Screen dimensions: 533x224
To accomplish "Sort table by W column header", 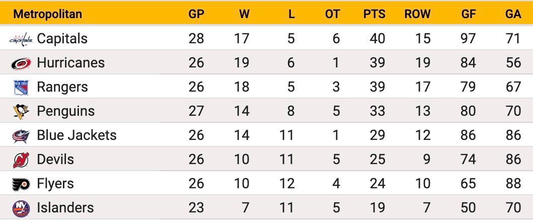I will coord(244,14).
